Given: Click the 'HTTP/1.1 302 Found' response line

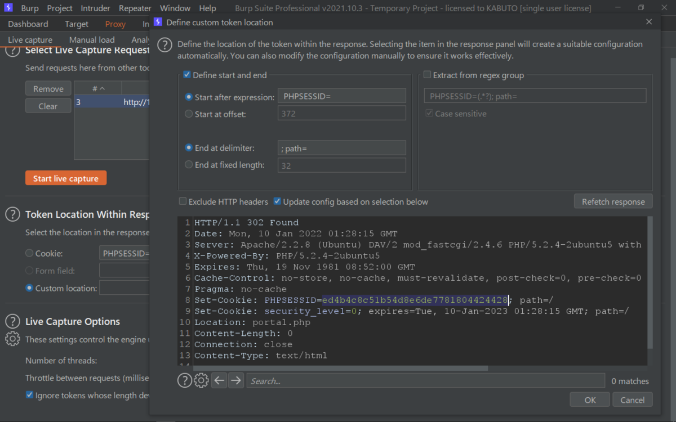Looking at the screenshot, I should [x=247, y=222].
